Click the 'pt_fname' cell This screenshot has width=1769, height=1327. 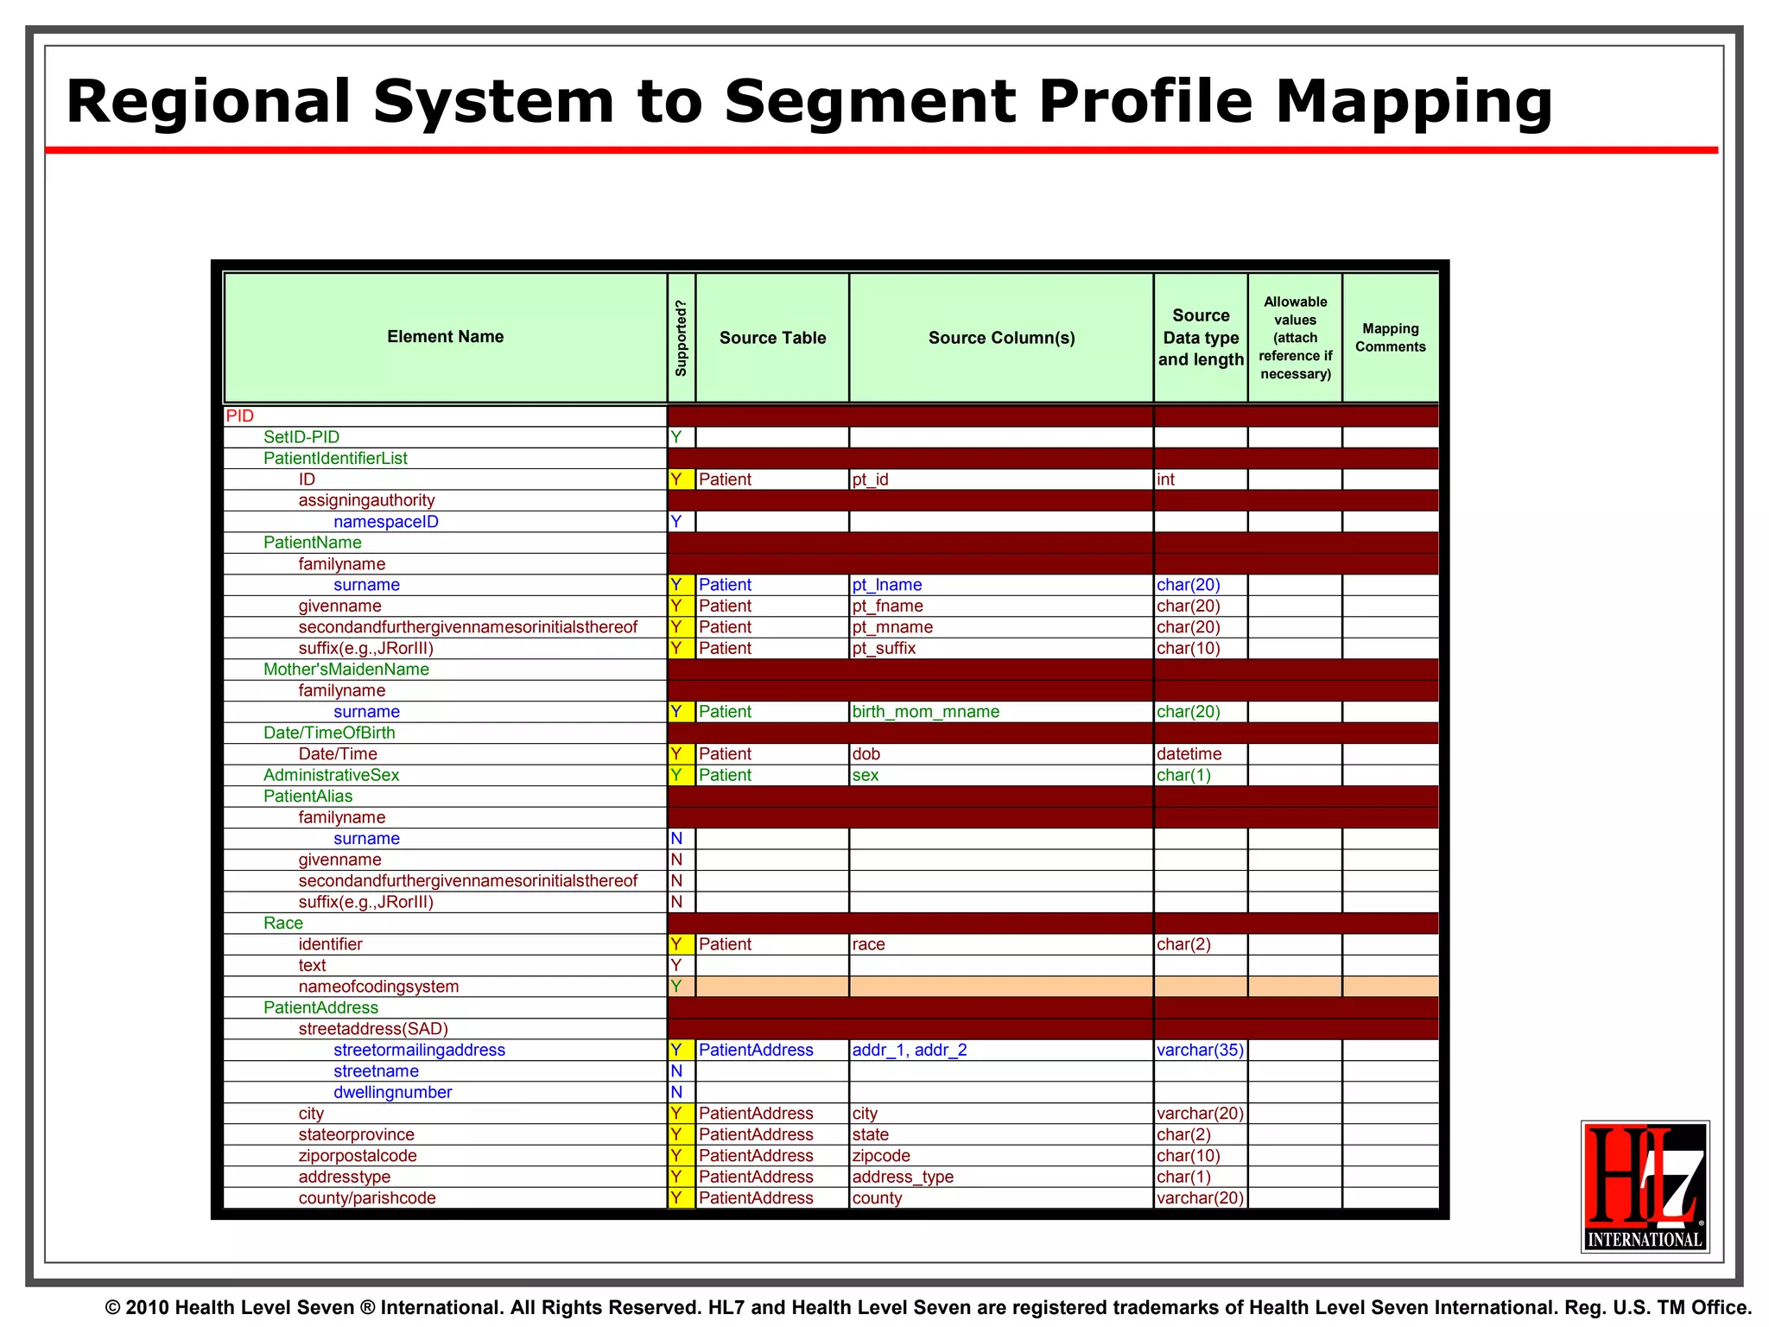pyautogui.click(x=1001, y=606)
